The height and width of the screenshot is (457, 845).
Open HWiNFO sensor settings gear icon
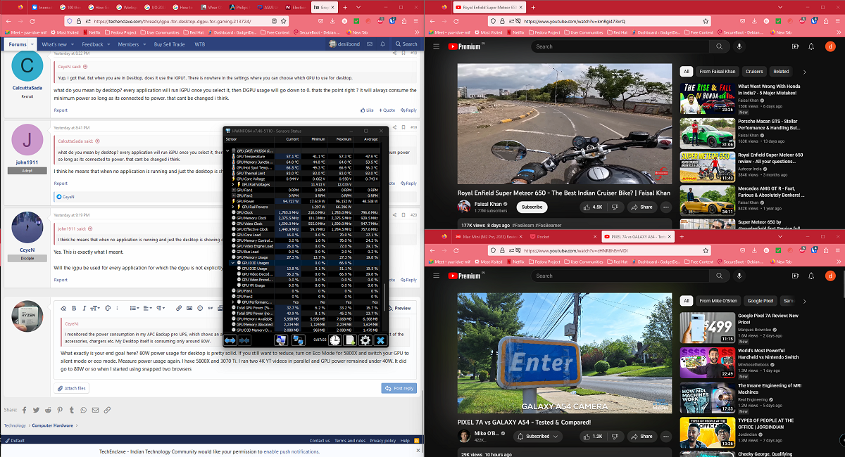[x=365, y=340]
